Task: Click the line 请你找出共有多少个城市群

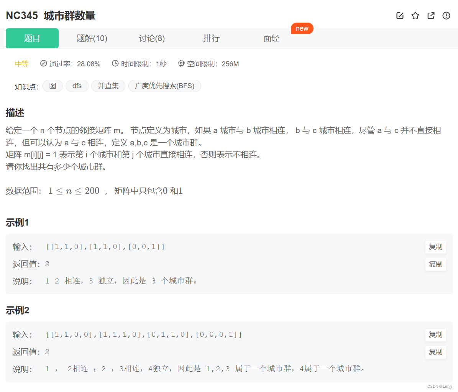Action: (56, 167)
